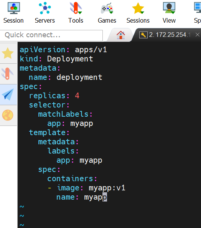Screen dimensions: 201x228
Task: Open the Games toolbar menu
Action: point(107,13)
